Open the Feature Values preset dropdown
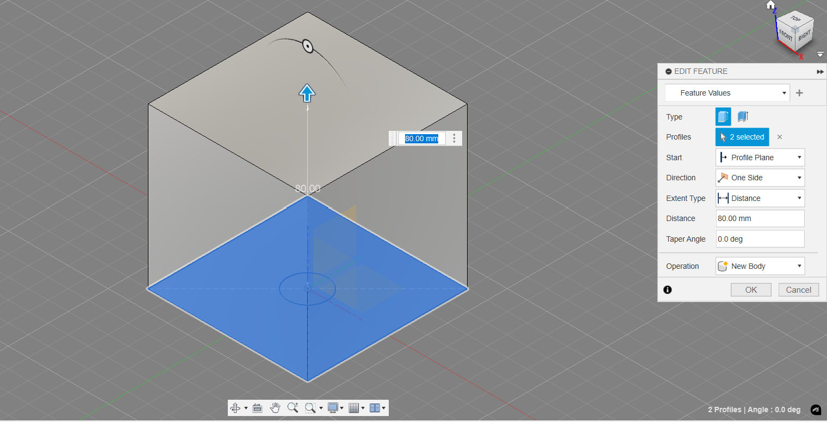 727,93
